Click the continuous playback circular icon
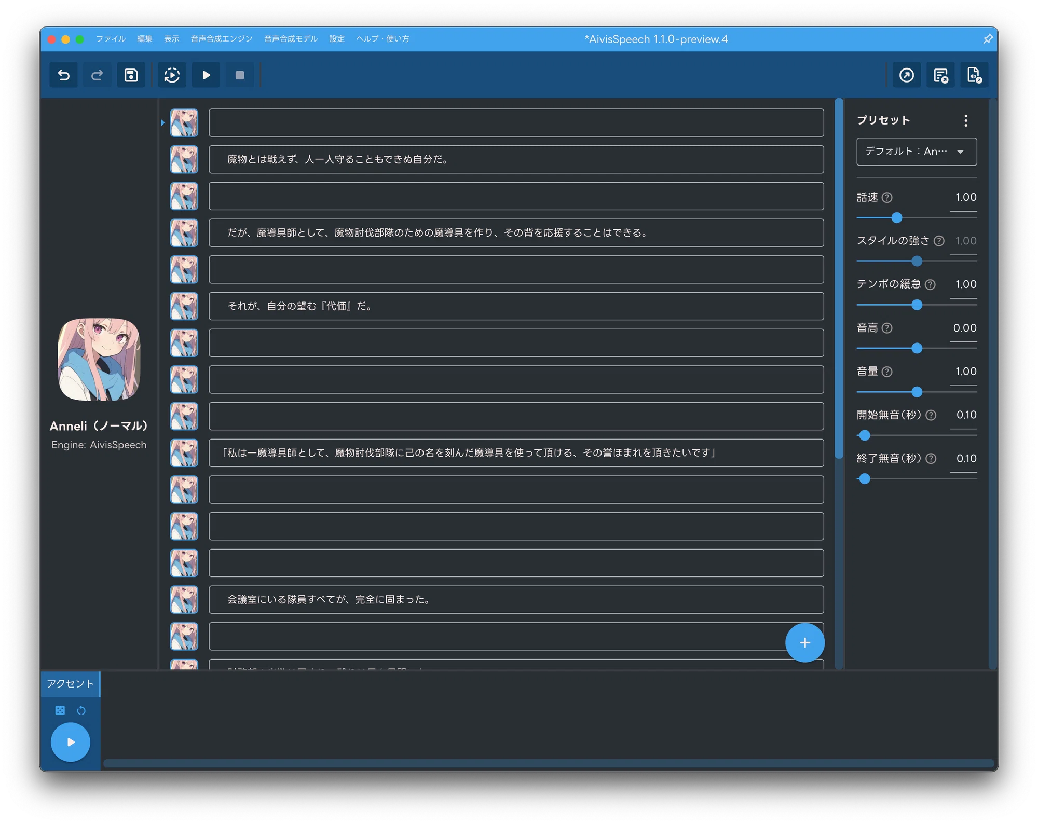The width and height of the screenshot is (1038, 824). point(172,75)
